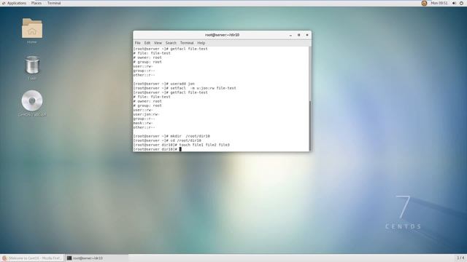Click the 'useradd jon' command line

click(x=163, y=84)
